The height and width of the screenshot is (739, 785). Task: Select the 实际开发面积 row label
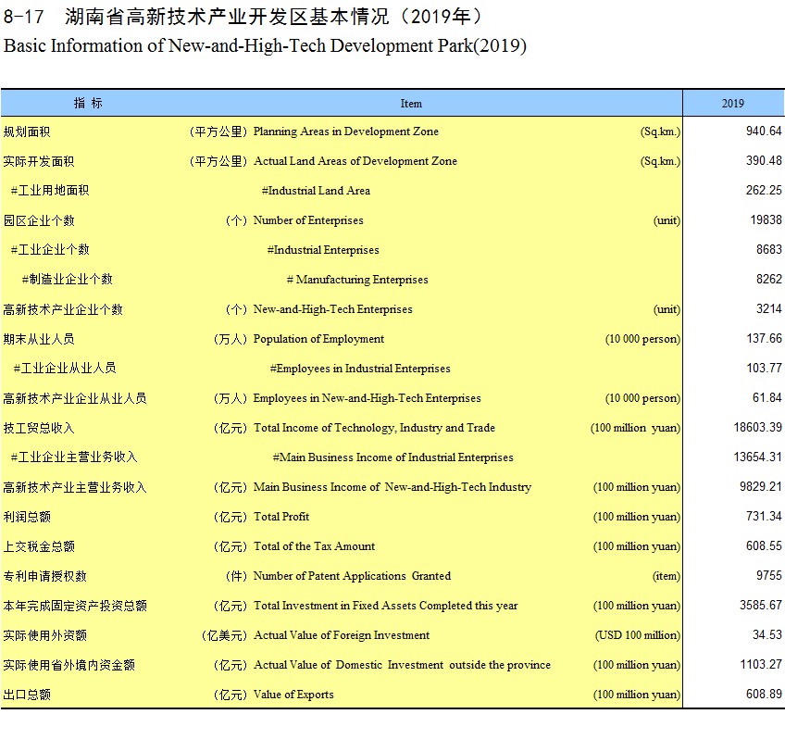point(39,161)
